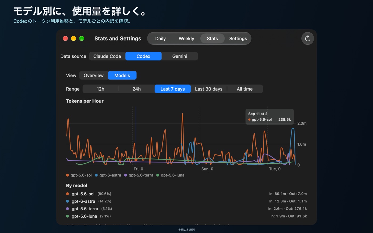
Task: Click 'In: 2.6m · Out: 276.1k' value
Action: (287, 209)
